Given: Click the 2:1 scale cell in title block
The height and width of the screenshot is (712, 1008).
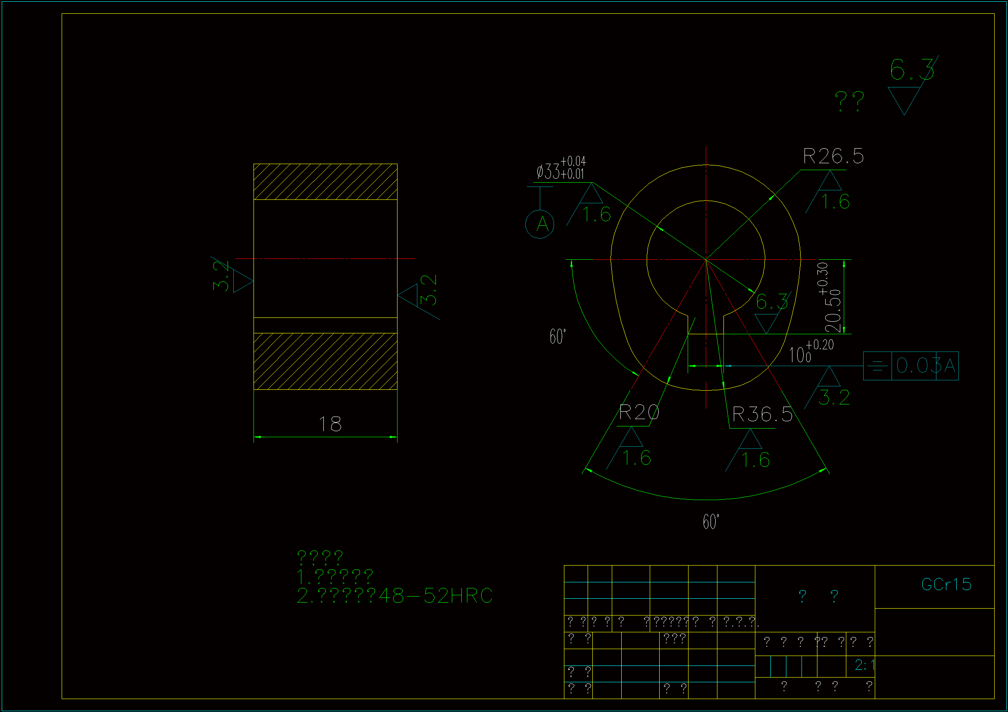Looking at the screenshot, I should point(864,665).
